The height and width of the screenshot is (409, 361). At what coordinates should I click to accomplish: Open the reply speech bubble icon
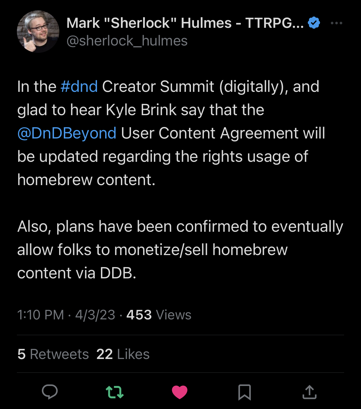50,392
